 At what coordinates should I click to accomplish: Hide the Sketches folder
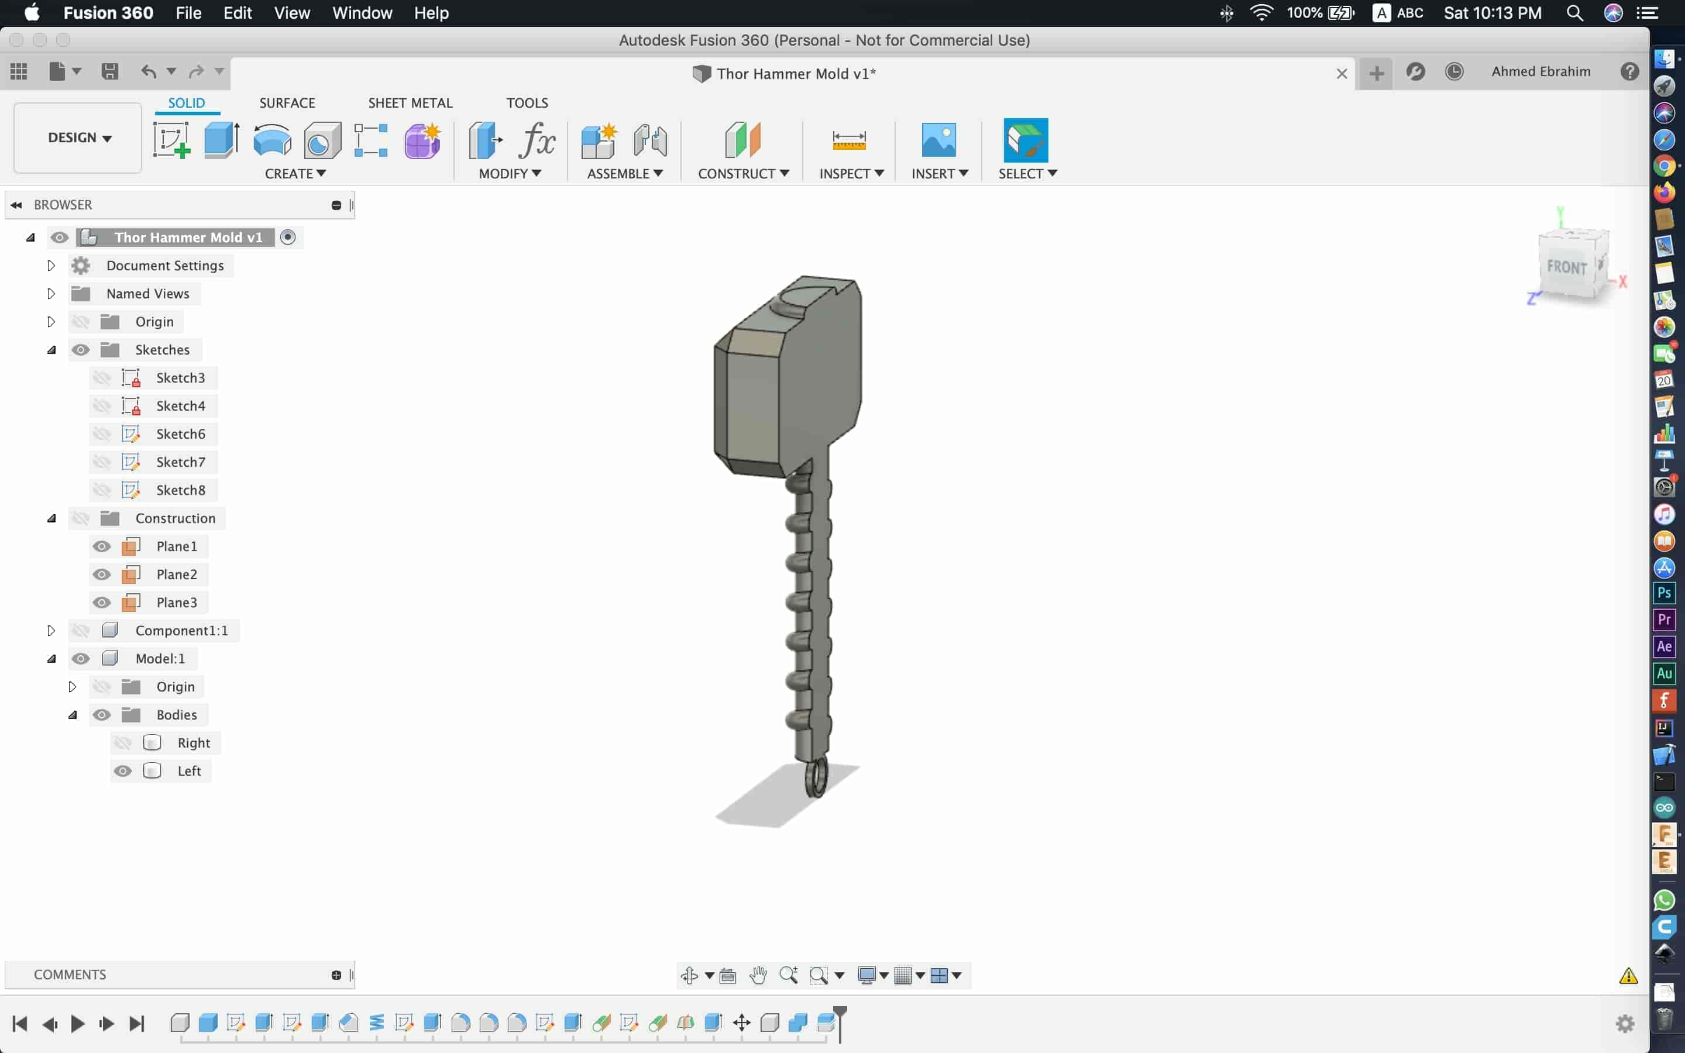[81, 350]
